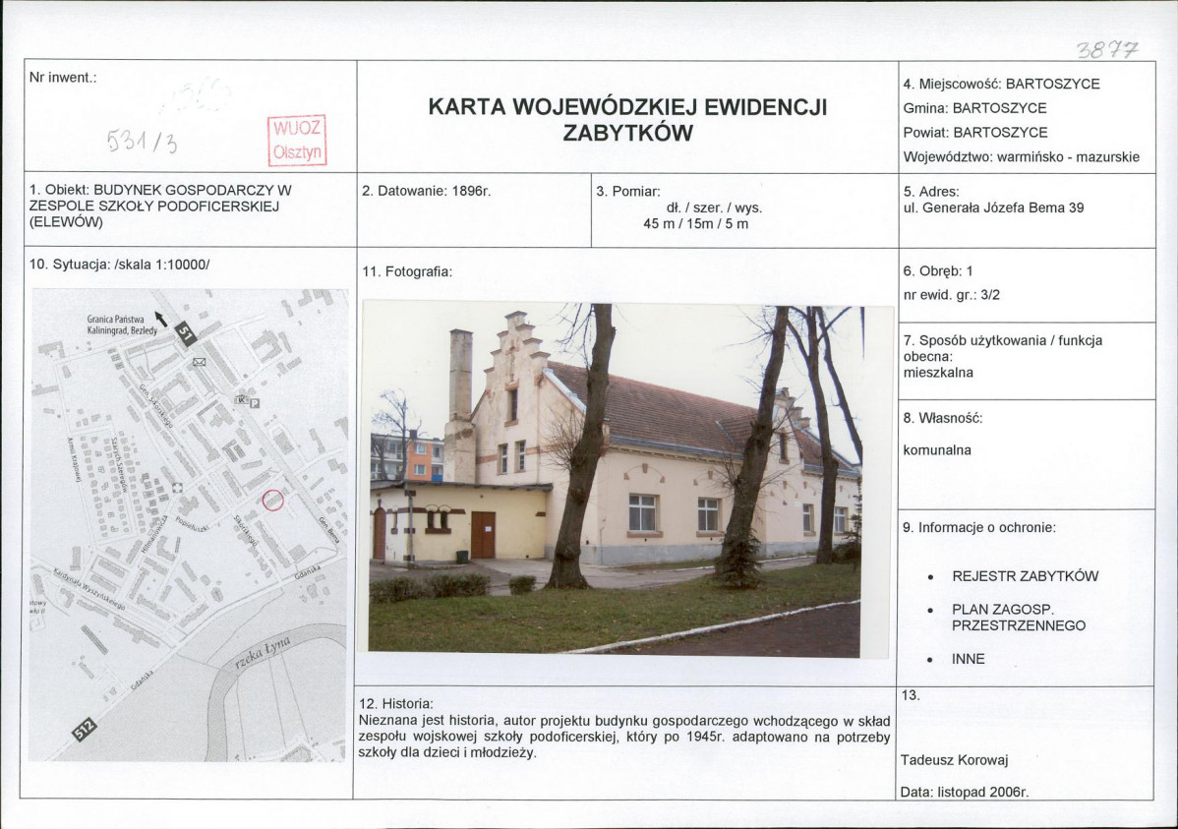The height and width of the screenshot is (829, 1178).
Task: Click the '8. Własność:' label
Action: 943,419
